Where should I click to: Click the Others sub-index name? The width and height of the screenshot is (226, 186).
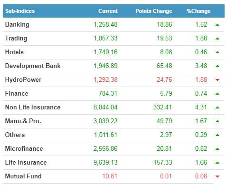tap(15, 135)
